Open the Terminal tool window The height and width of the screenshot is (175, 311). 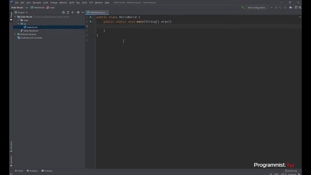[47, 171]
